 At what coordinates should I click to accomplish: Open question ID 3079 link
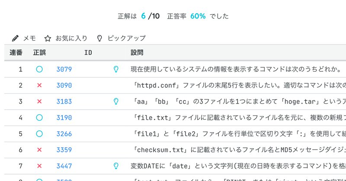[64, 69]
